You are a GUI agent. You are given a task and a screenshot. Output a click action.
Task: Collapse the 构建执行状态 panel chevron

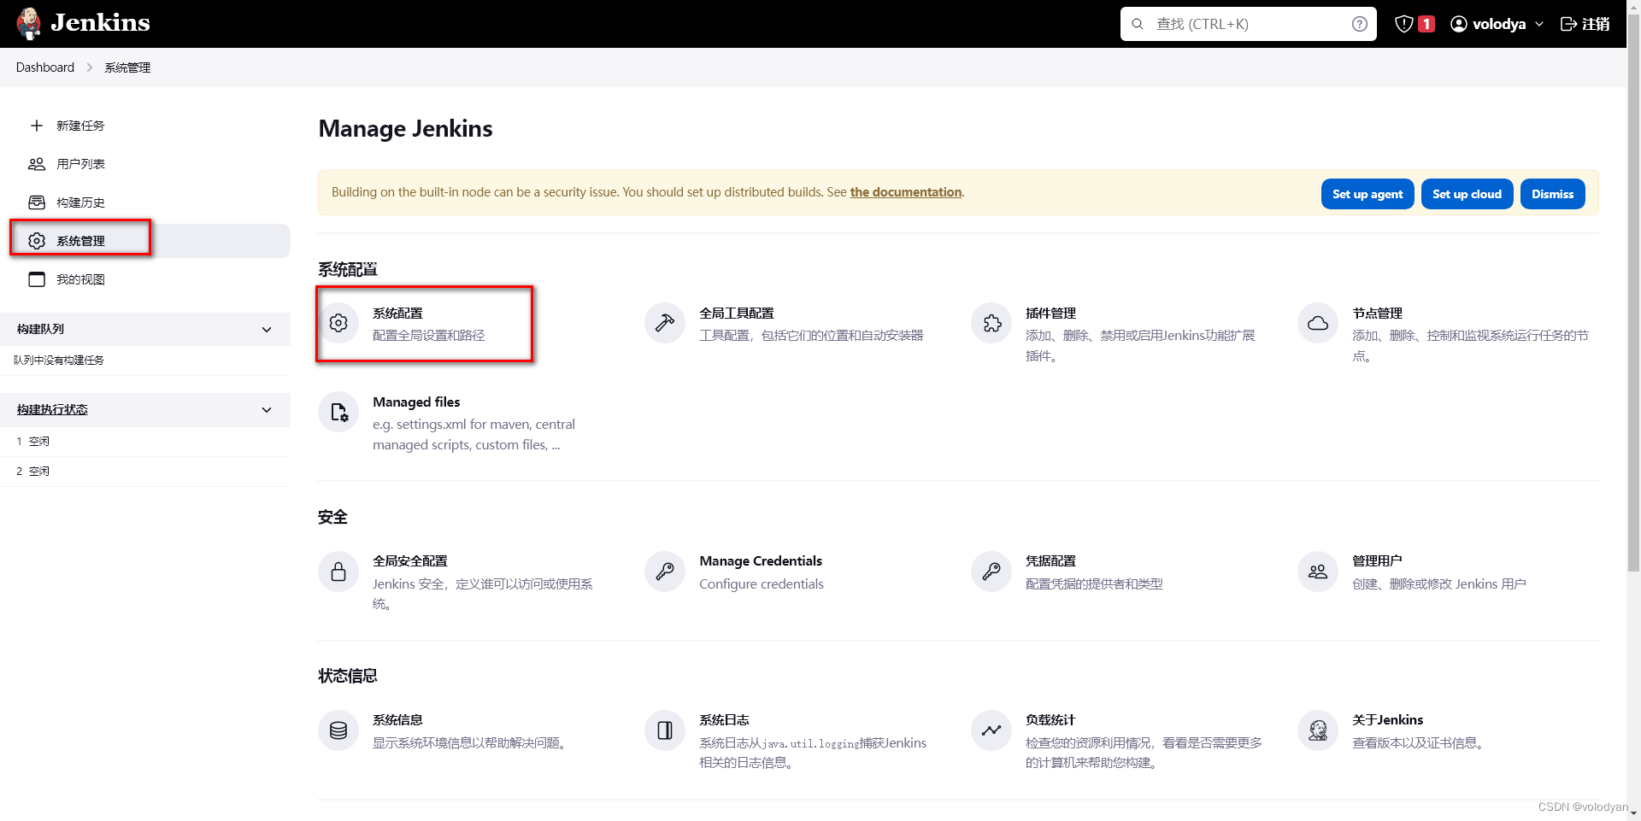pos(267,410)
